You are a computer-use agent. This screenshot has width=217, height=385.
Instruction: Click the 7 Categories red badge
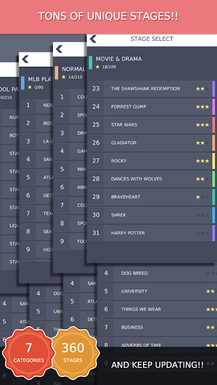pos(29,353)
